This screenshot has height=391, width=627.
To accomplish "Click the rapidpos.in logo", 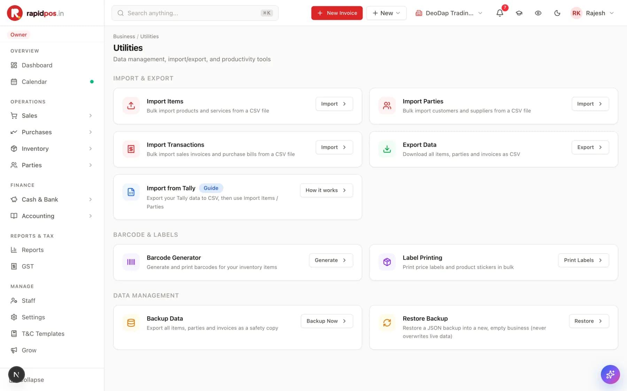I will (x=35, y=13).
